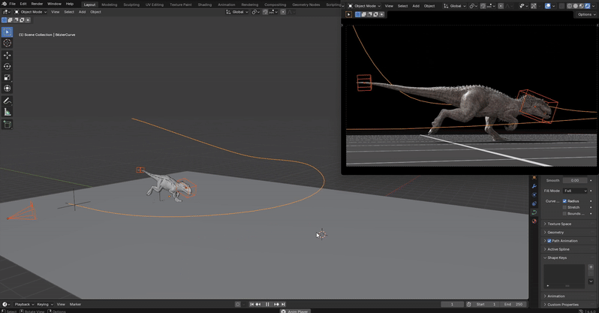Select the Cursor tool

(x=7, y=44)
